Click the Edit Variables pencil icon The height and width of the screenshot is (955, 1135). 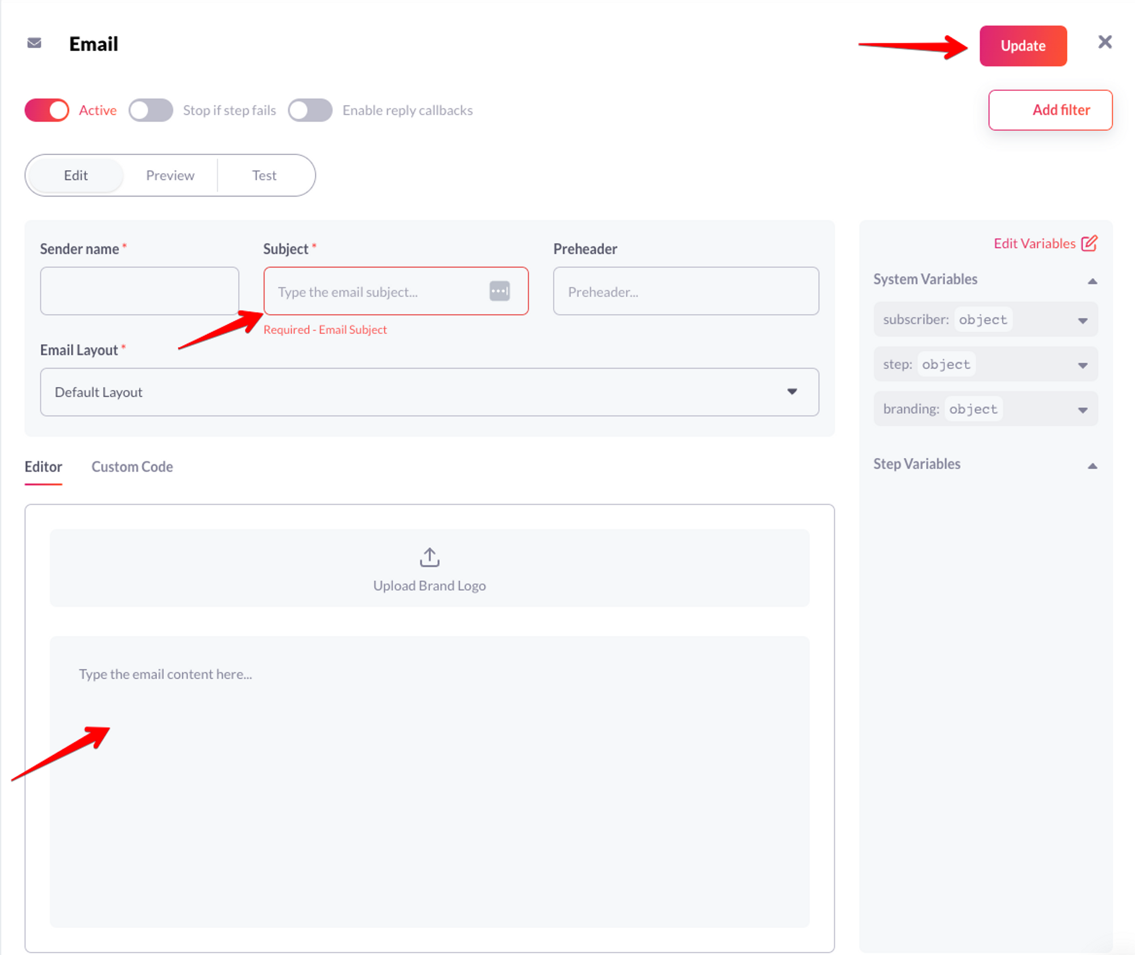tap(1088, 244)
